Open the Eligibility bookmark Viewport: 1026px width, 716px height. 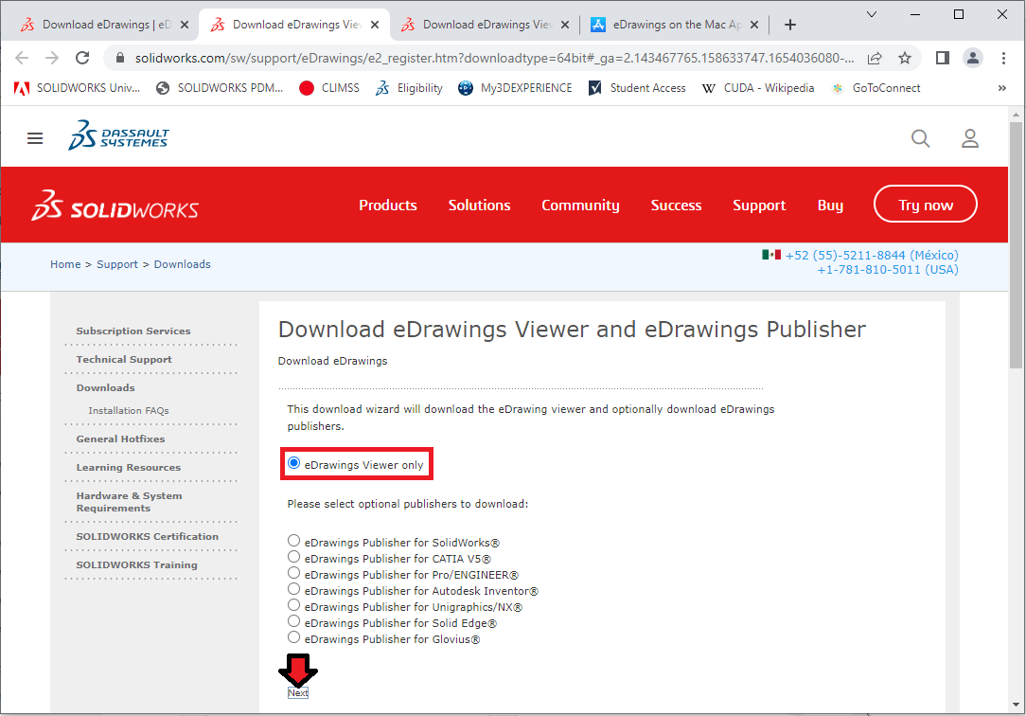tap(409, 88)
